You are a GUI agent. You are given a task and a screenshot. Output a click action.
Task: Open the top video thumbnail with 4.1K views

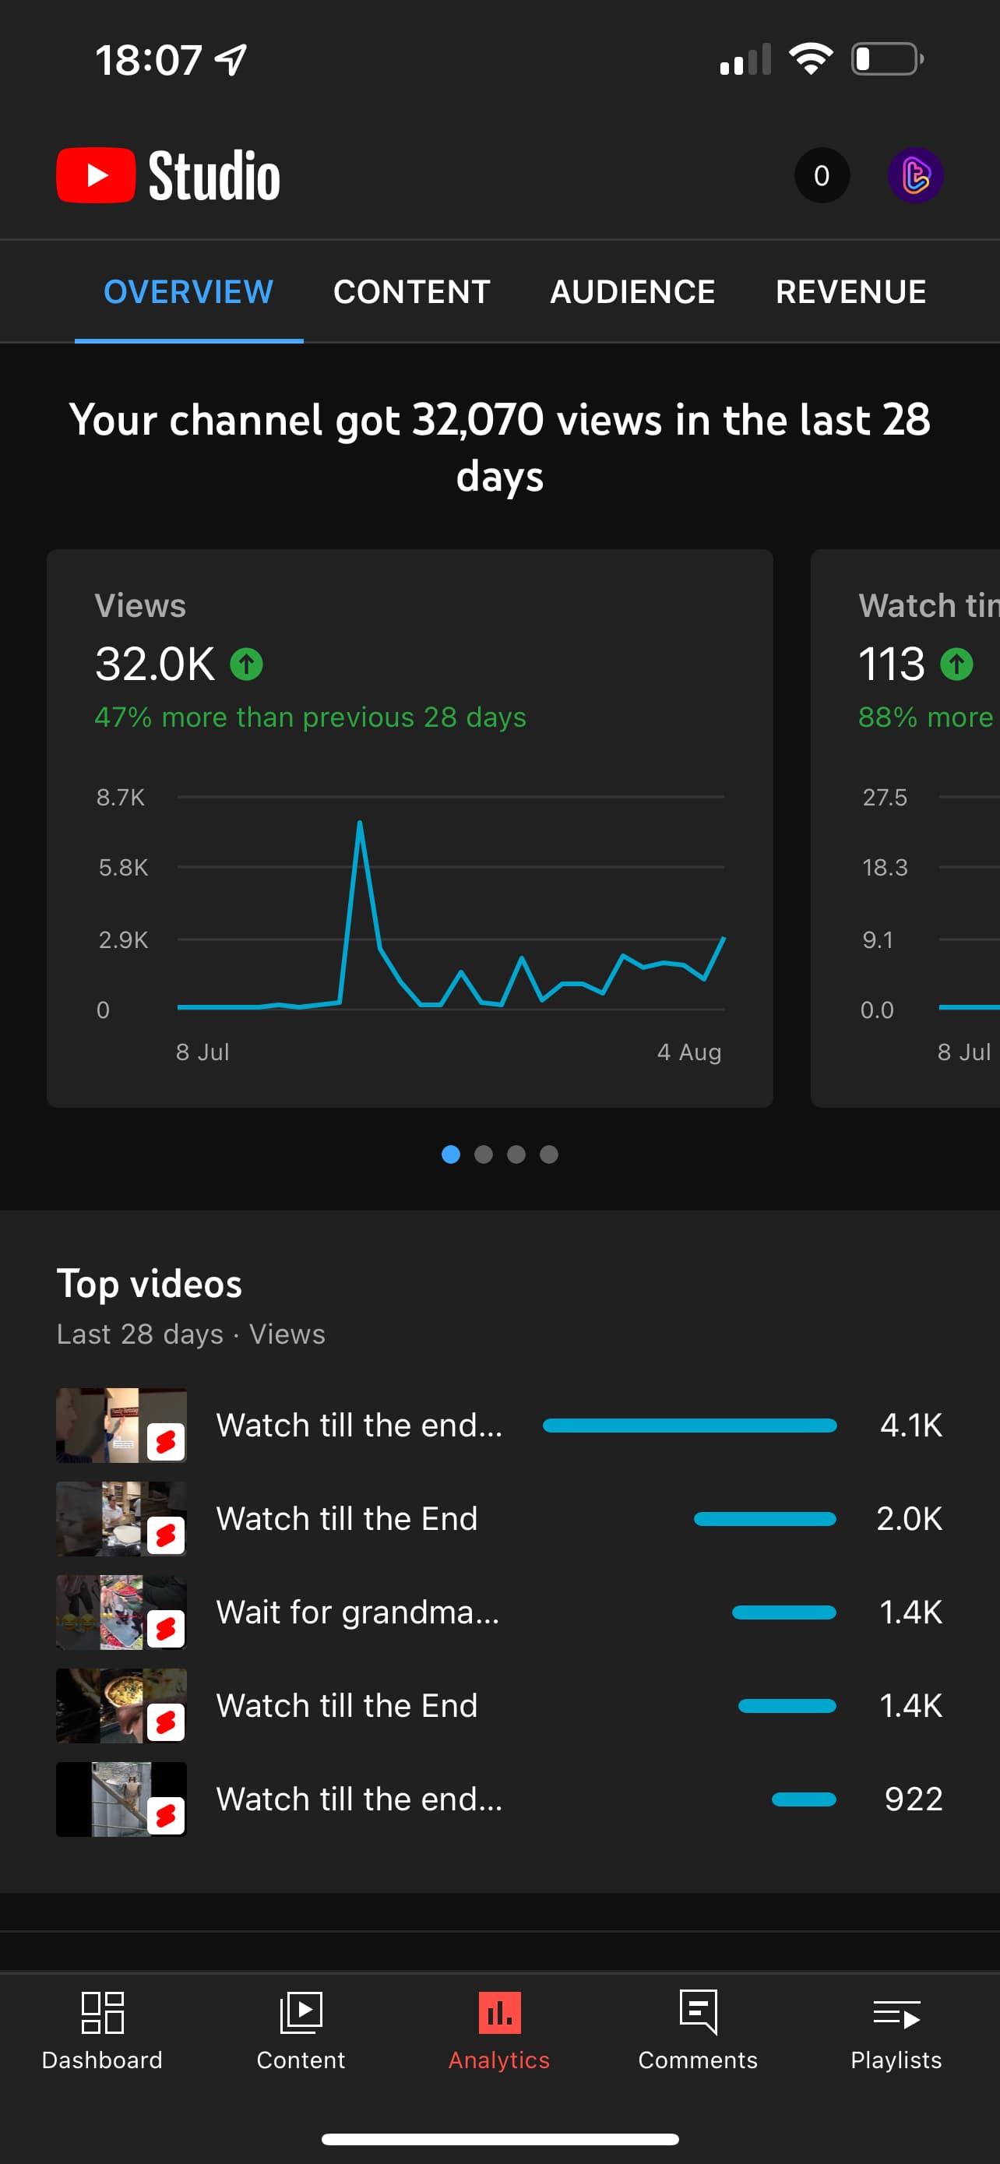point(121,1426)
